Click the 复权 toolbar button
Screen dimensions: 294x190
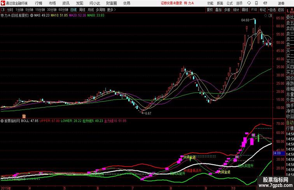[210, 10]
